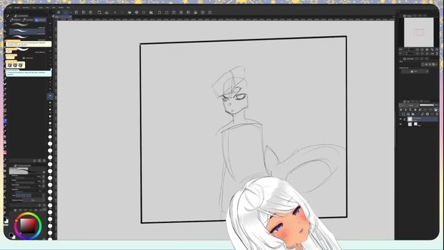Click the brush stroke preview in tool property
Image resolution: width=444 pixels, height=250 pixels.
point(27,171)
